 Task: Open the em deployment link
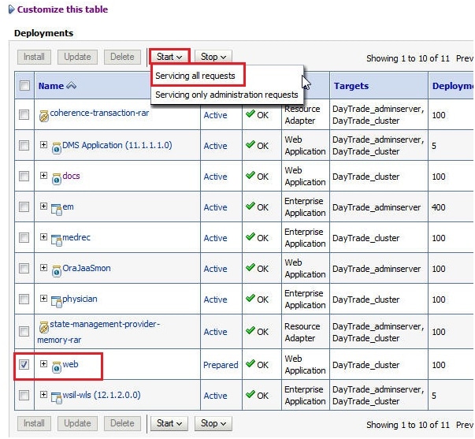point(68,206)
